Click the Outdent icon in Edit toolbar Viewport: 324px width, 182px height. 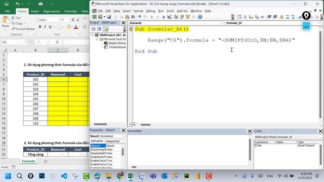tap(275, 17)
